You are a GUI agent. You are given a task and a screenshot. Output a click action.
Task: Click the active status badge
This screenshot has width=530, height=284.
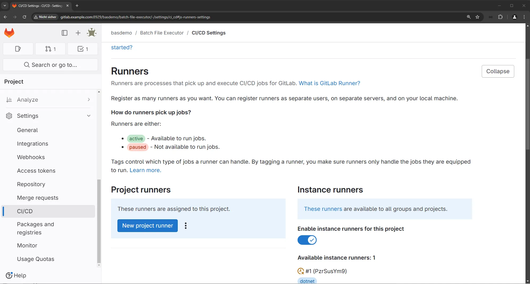136,139
